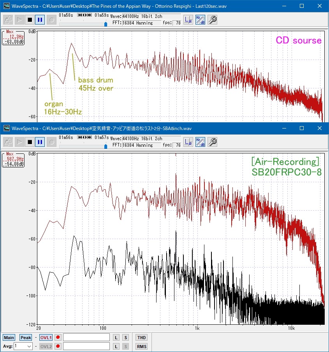
Task: Click fps value 76 in bottom window
Action: [177, 145]
